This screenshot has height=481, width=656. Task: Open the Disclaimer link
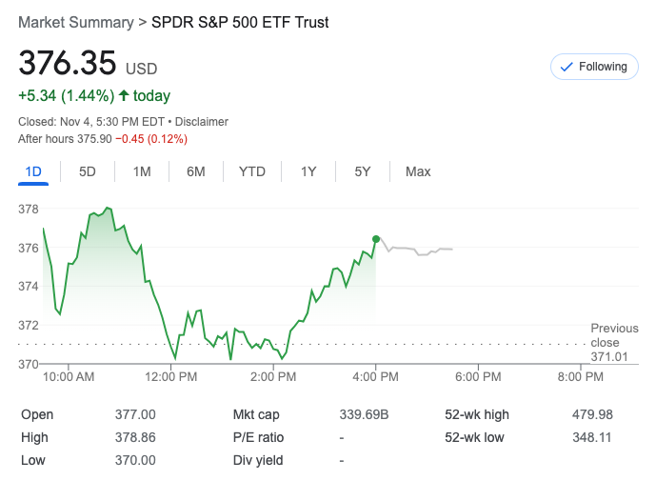[201, 122]
